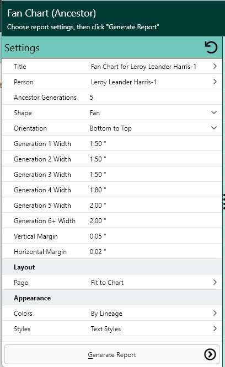Reset settings with the circular arrow icon

tap(211, 47)
